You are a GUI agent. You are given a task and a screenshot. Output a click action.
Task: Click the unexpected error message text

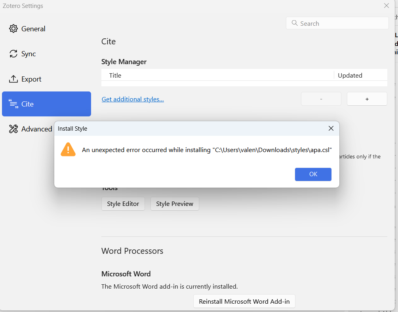(207, 150)
